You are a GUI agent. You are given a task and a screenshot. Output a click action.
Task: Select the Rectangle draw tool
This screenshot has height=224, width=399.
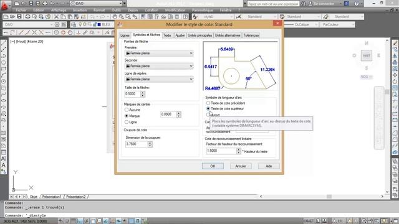4,69
